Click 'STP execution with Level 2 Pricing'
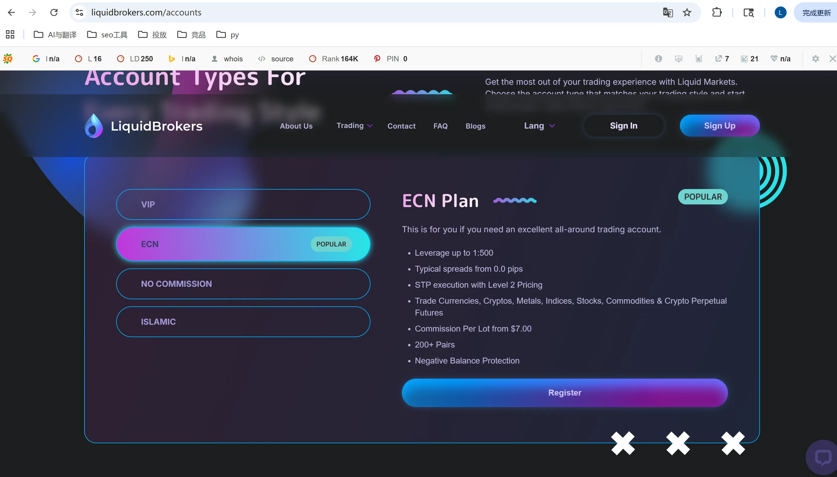The height and width of the screenshot is (477, 837). pyautogui.click(x=478, y=285)
